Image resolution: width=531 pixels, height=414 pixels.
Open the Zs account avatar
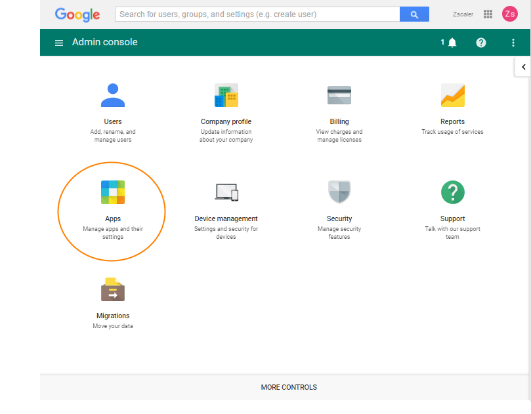pos(510,14)
